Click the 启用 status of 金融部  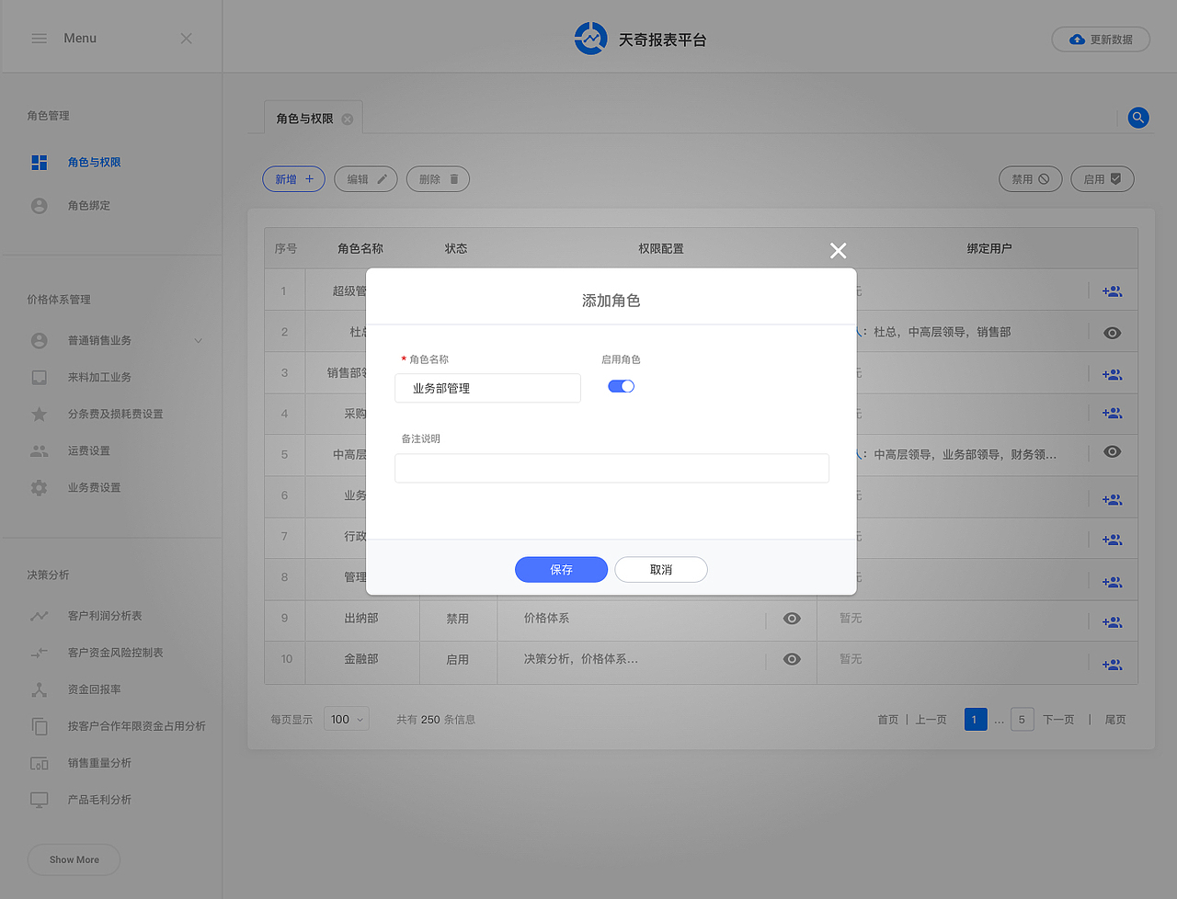click(458, 660)
